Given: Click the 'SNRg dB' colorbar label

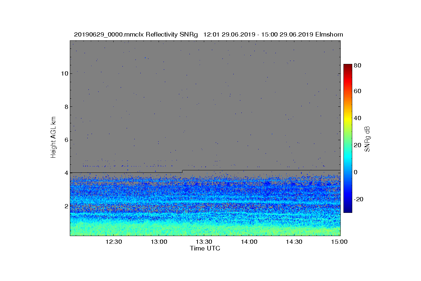Looking at the screenshot, I should coord(368,139).
